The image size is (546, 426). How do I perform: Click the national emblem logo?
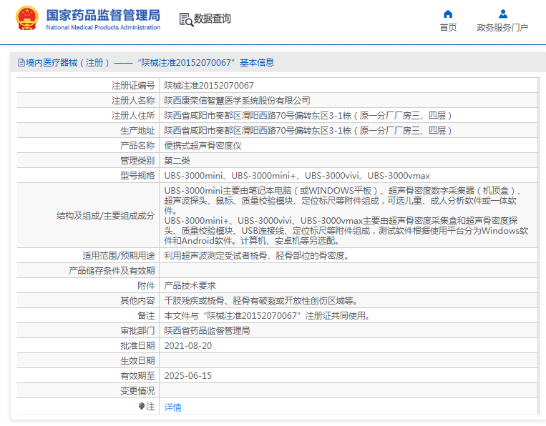27,18
